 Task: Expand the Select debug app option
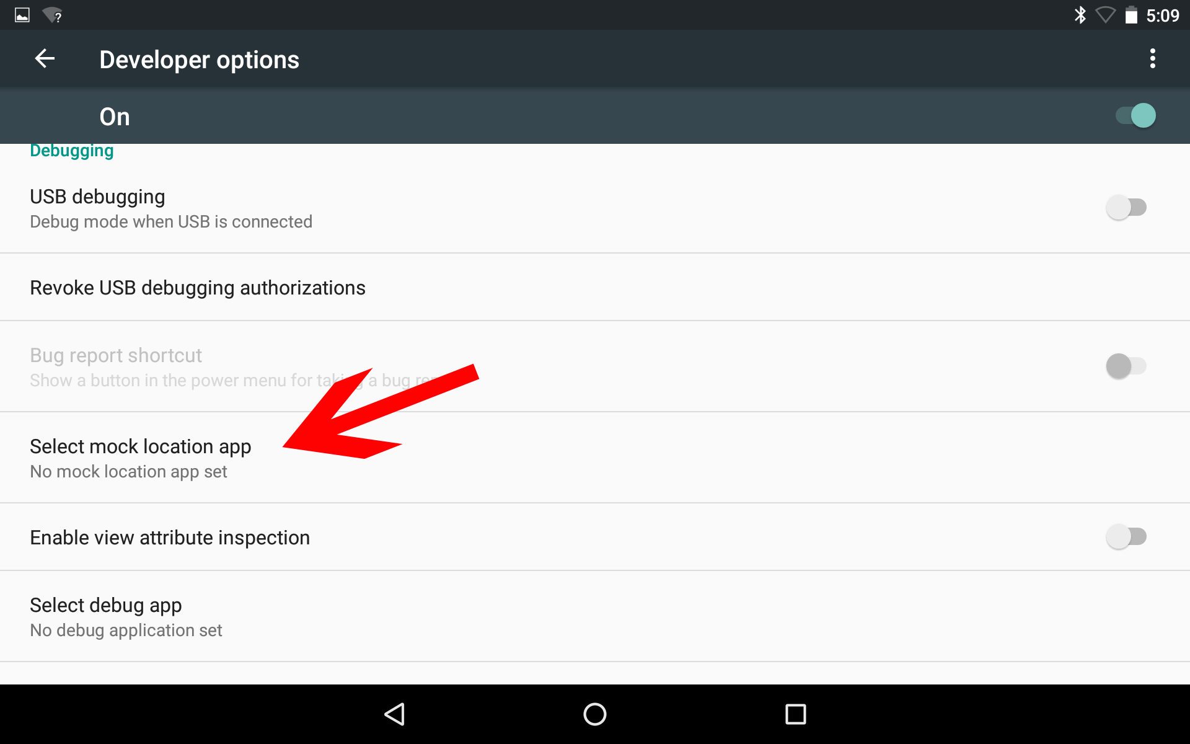594,616
